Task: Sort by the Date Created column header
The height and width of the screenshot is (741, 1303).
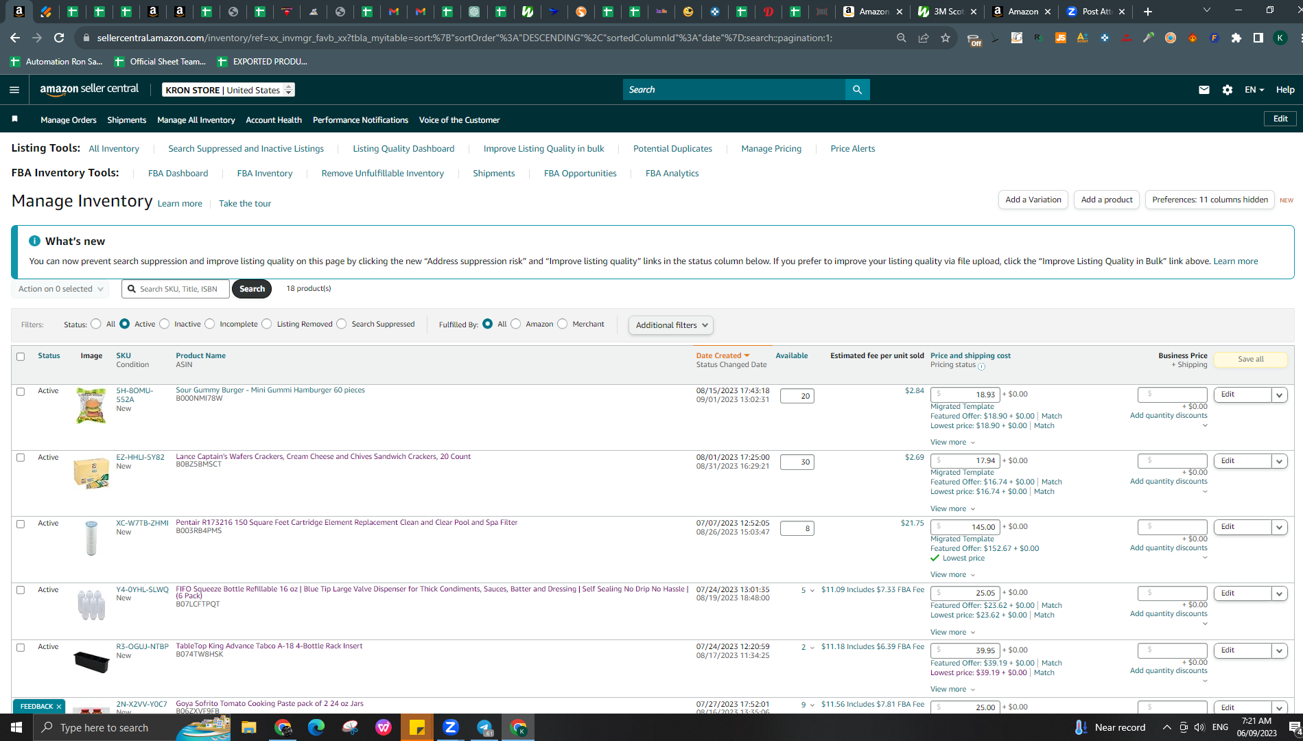Action: point(723,355)
